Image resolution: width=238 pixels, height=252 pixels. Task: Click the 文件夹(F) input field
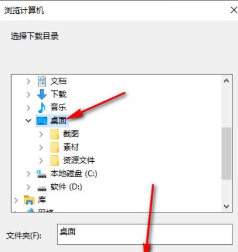pyautogui.click(x=145, y=234)
